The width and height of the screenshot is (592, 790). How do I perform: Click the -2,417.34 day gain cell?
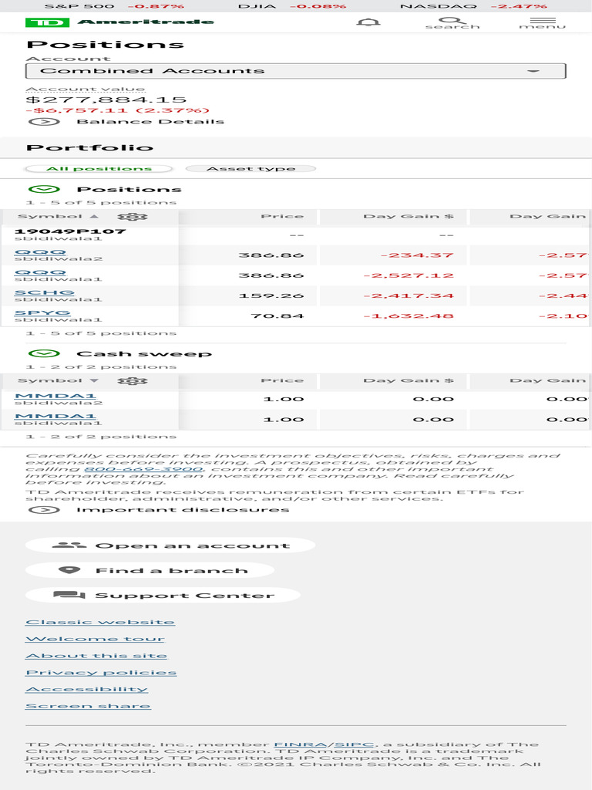(x=409, y=295)
